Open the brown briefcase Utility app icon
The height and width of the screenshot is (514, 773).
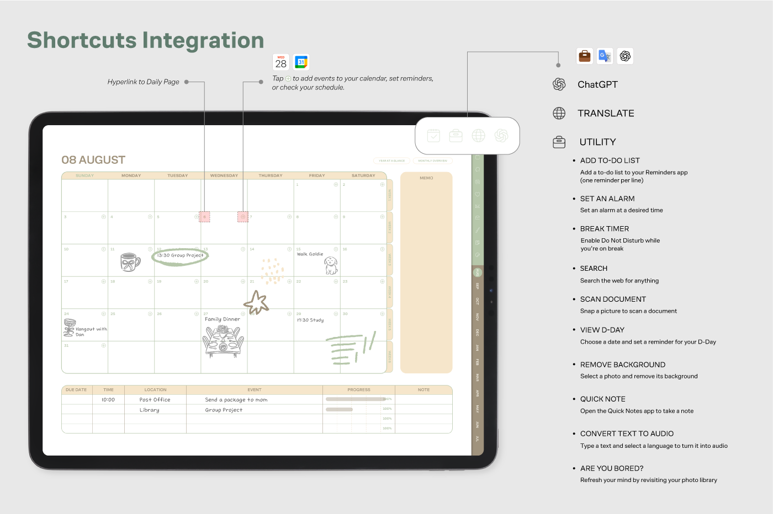click(585, 56)
